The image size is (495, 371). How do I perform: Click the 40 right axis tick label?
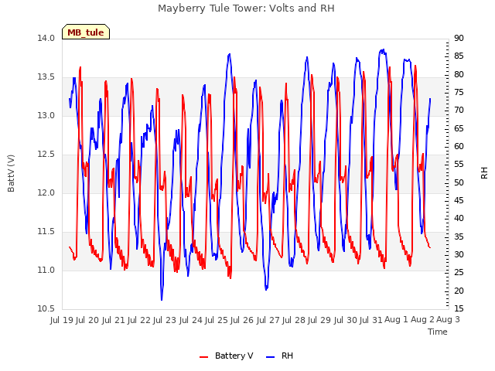459,219
